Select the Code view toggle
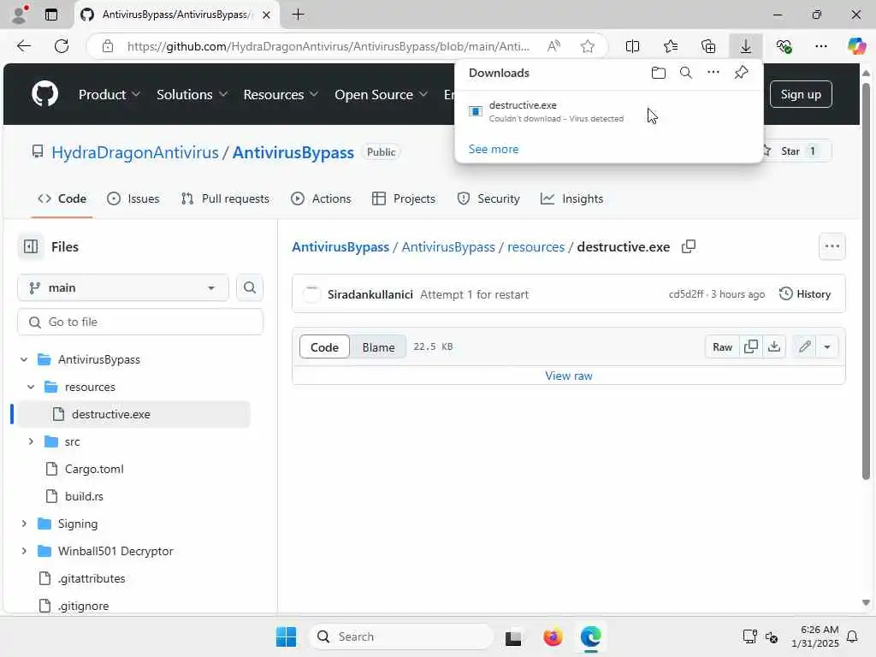 (x=324, y=347)
